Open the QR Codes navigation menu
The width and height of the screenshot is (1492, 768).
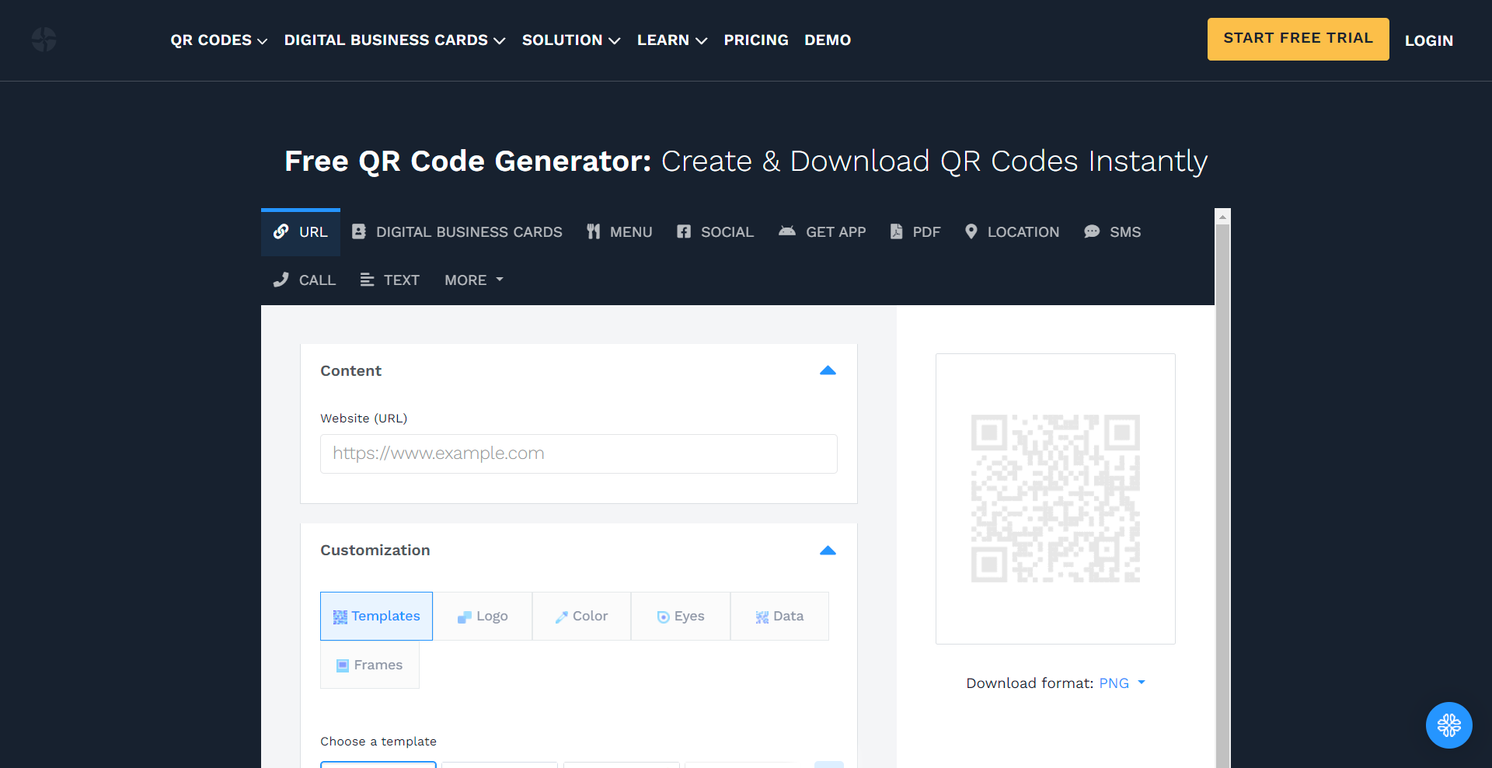click(219, 40)
